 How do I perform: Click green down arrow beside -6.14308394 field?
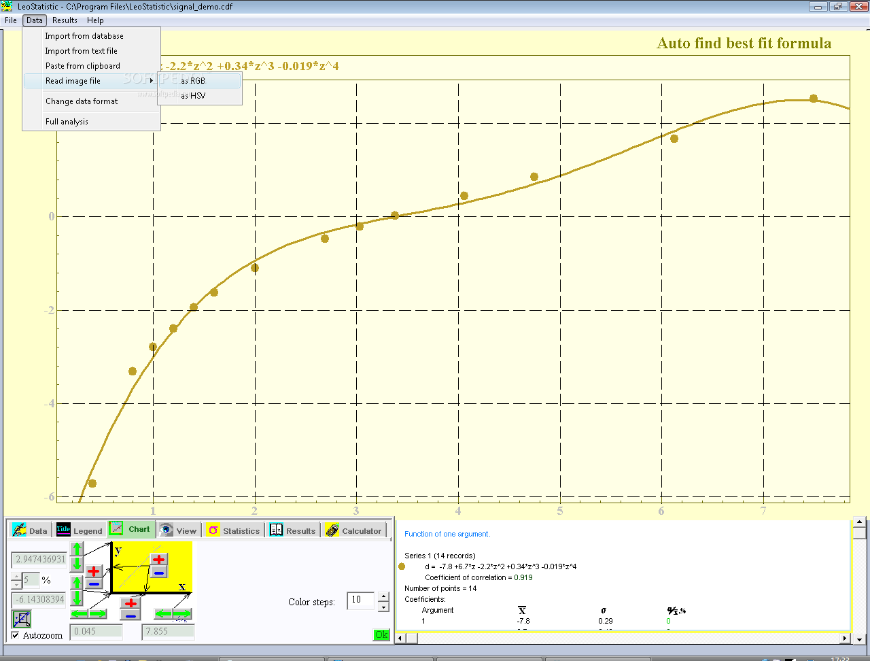click(77, 598)
